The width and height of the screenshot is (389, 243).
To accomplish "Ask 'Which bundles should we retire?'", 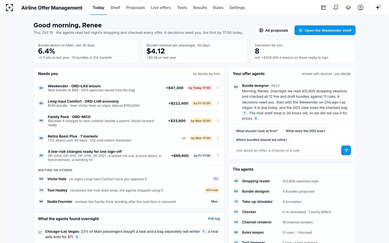I will tap(261, 140).
